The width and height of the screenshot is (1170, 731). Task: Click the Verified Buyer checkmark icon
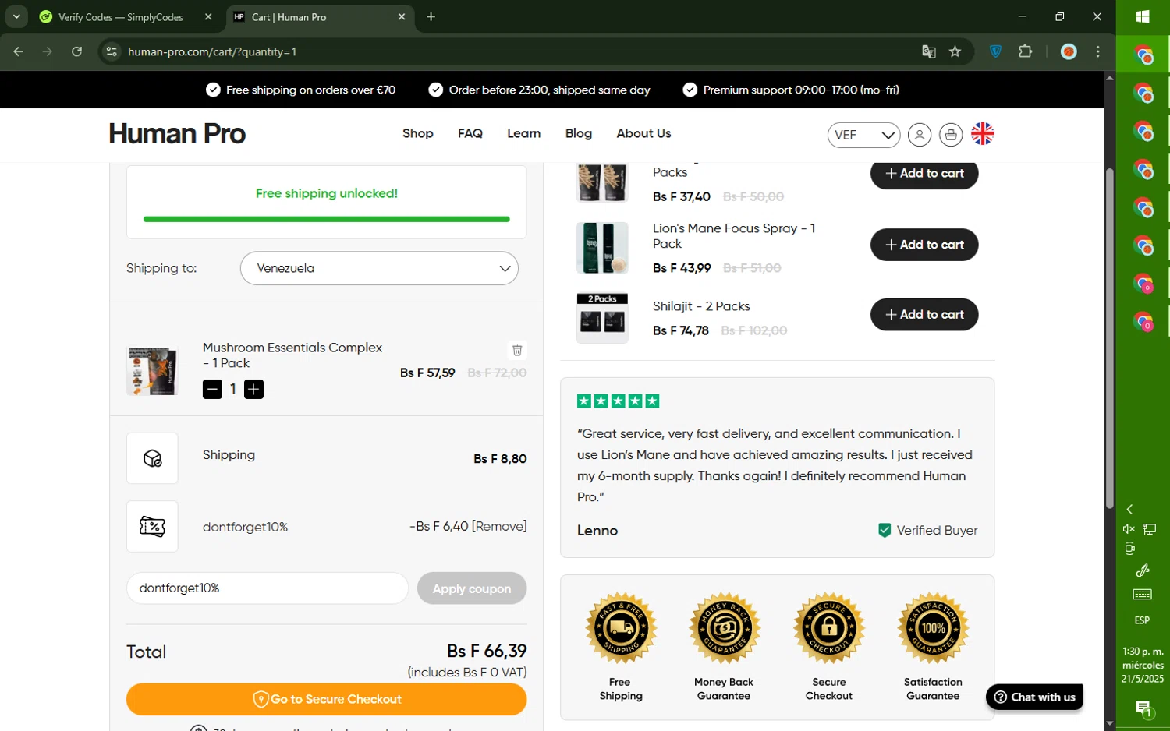(x=885, y=530)
